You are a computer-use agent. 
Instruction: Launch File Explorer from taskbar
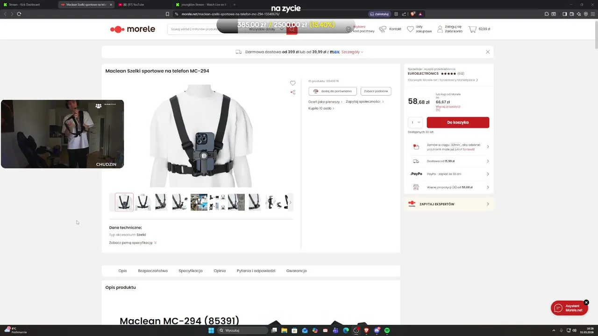pos(284,330)
